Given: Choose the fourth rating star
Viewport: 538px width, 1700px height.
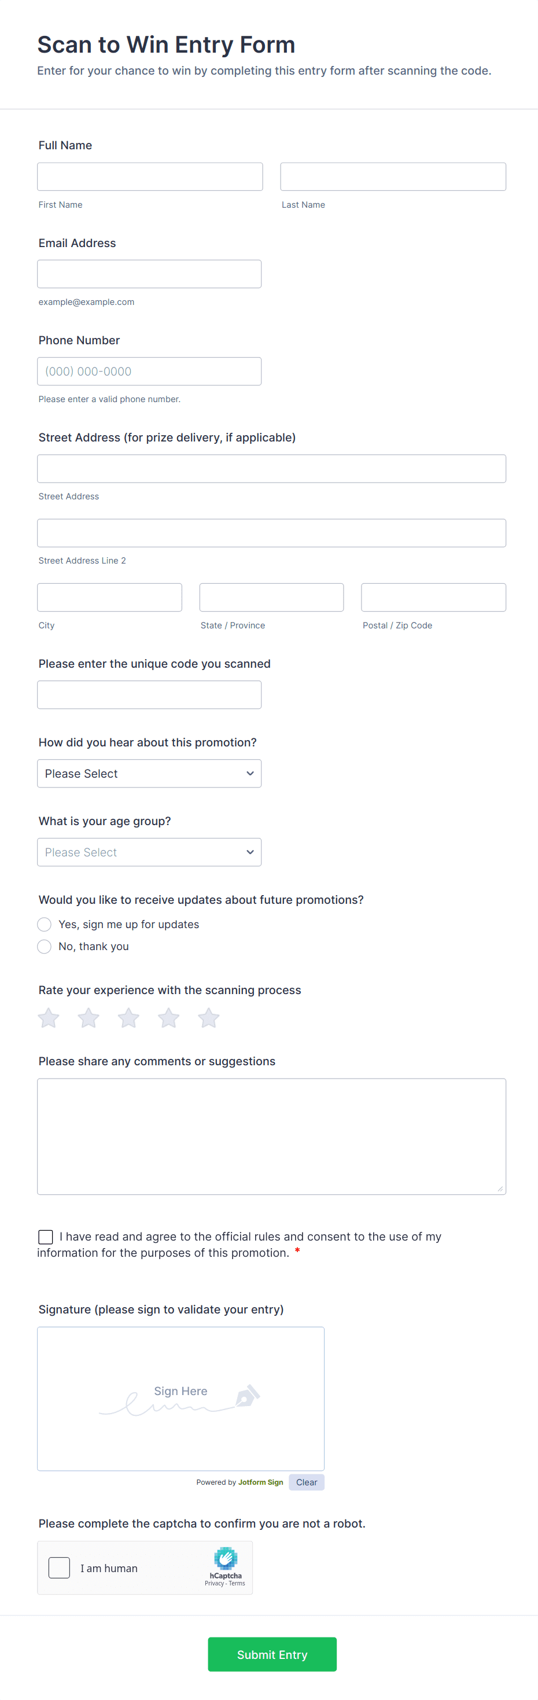Looking at the screenshot, I should point(169,1018).
